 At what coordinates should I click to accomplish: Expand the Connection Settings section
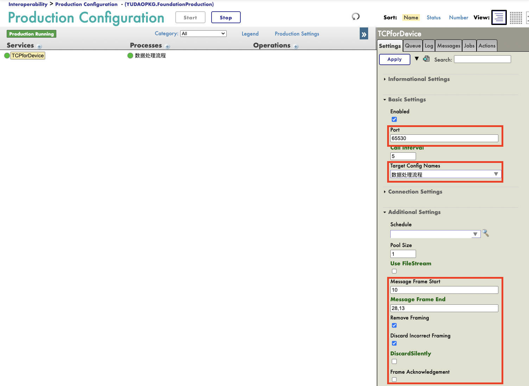pos(415,192)
